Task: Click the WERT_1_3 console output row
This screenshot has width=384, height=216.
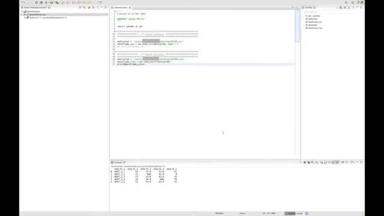Action: 144,176
